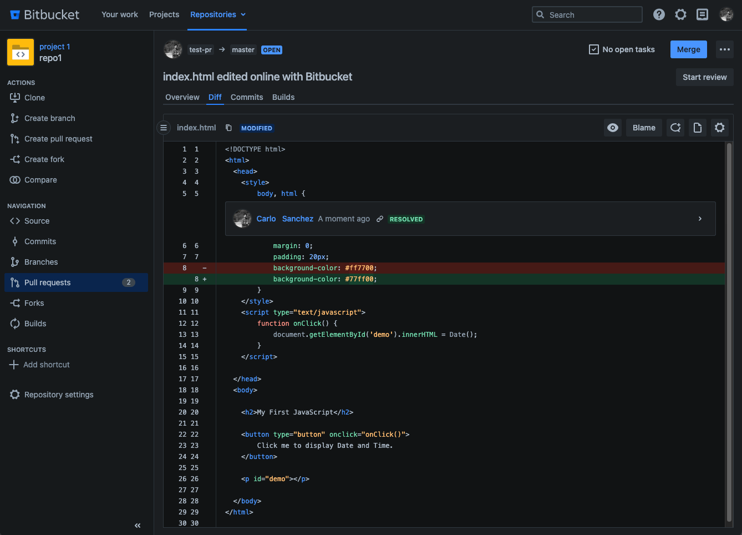Image resolution: width=742 pixels, height=535 pixels.
Task: Click the Merge button
Action: point(689,49)
